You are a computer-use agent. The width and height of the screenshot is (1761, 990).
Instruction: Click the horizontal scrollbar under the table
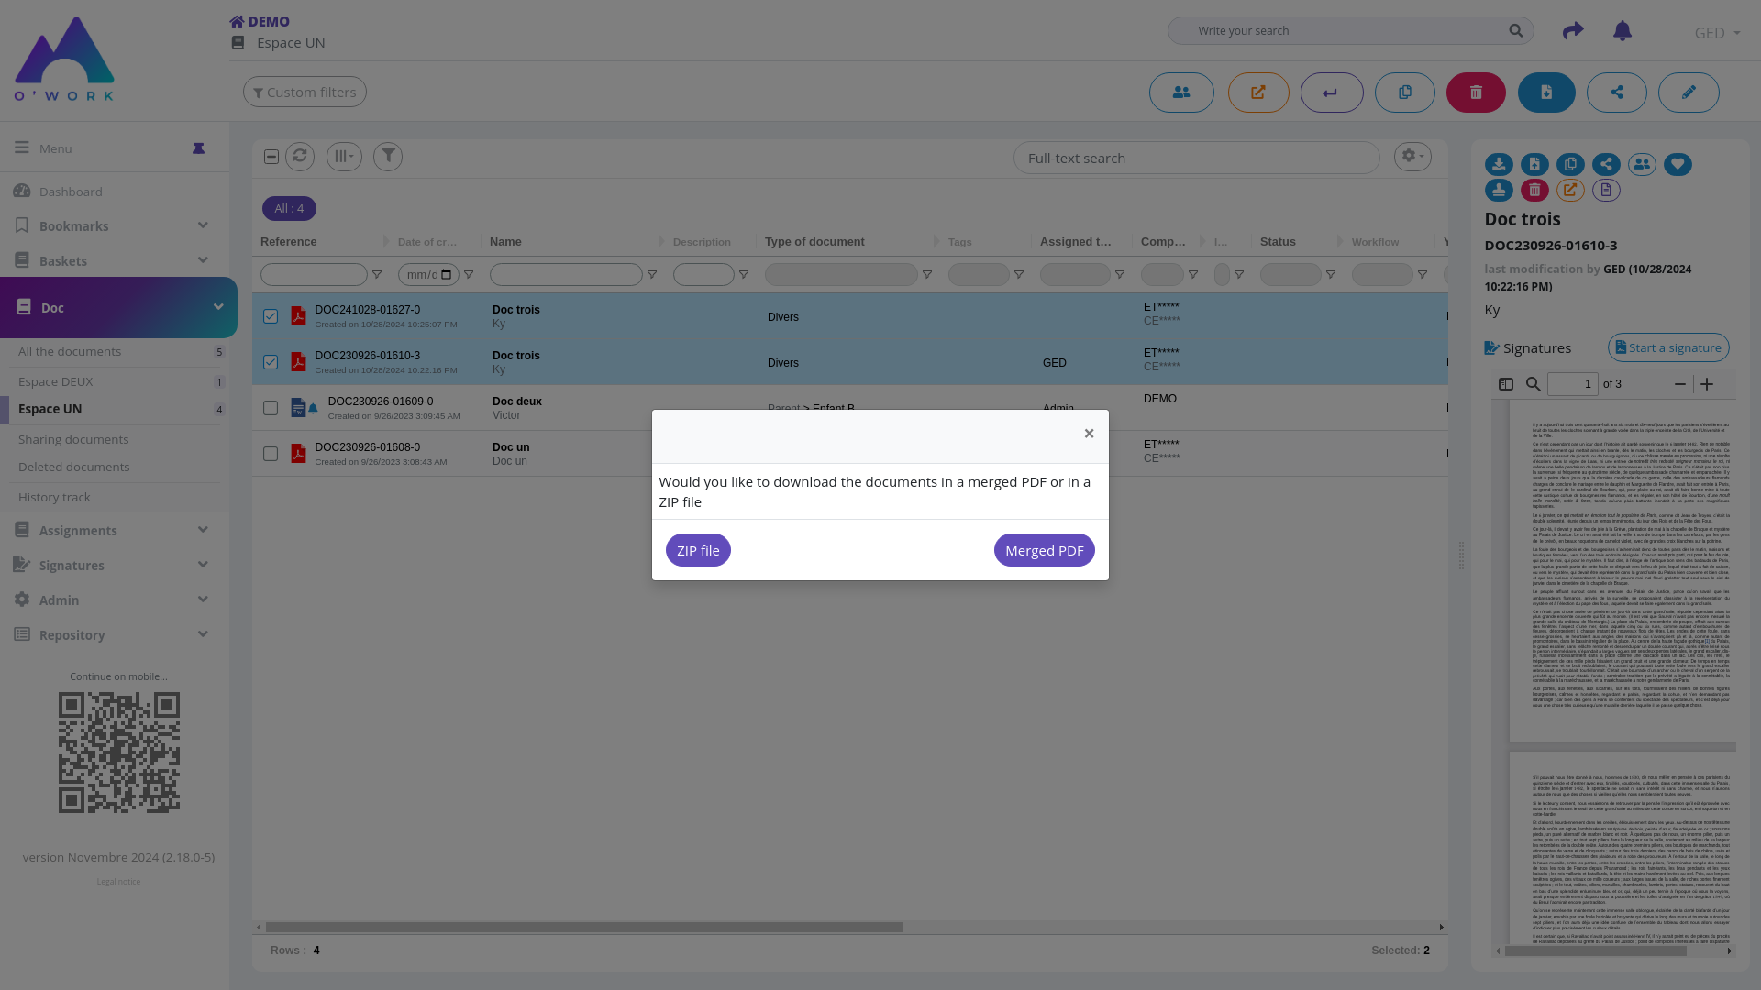584,927
